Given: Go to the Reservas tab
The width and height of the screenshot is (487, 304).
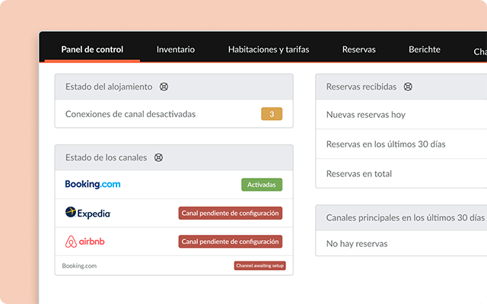Looking at the screenshot, I should coord(358,49).
